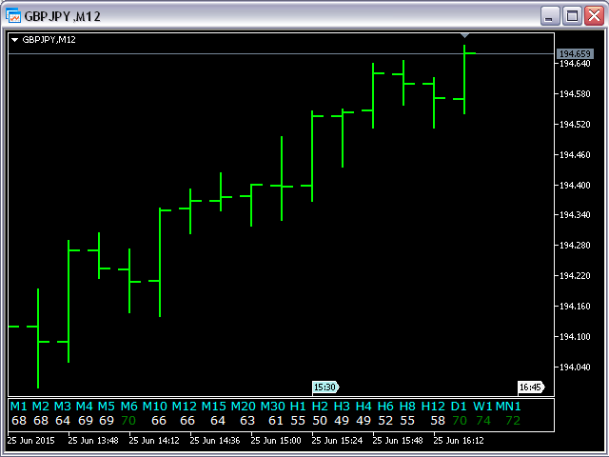Click the green value 74 under W1
Viewport: 609px width, 457px height.
pyautogui.click(x=483, y=421)
